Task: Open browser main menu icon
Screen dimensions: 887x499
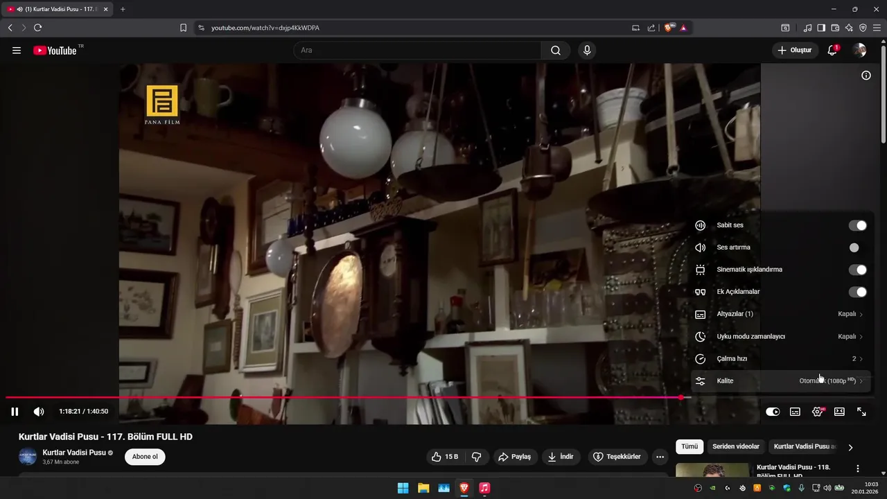Action: (x=877, y=28)
